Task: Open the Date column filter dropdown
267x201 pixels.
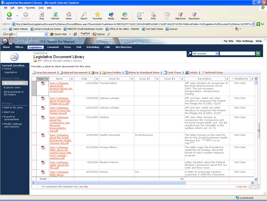Action: pyautogui.click(x=97, y=79)
